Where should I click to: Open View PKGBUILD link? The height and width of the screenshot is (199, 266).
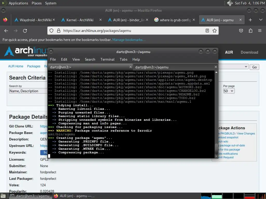coord(226,133)
